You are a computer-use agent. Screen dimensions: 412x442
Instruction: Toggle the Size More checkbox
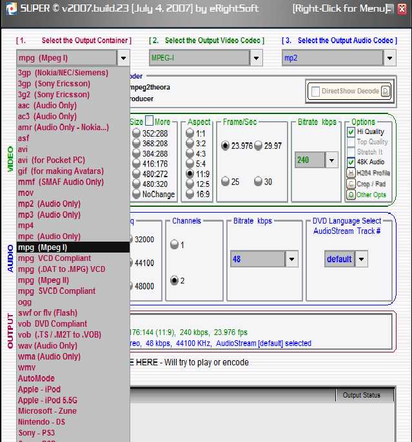pyautogui.click(x=149, y=120)
